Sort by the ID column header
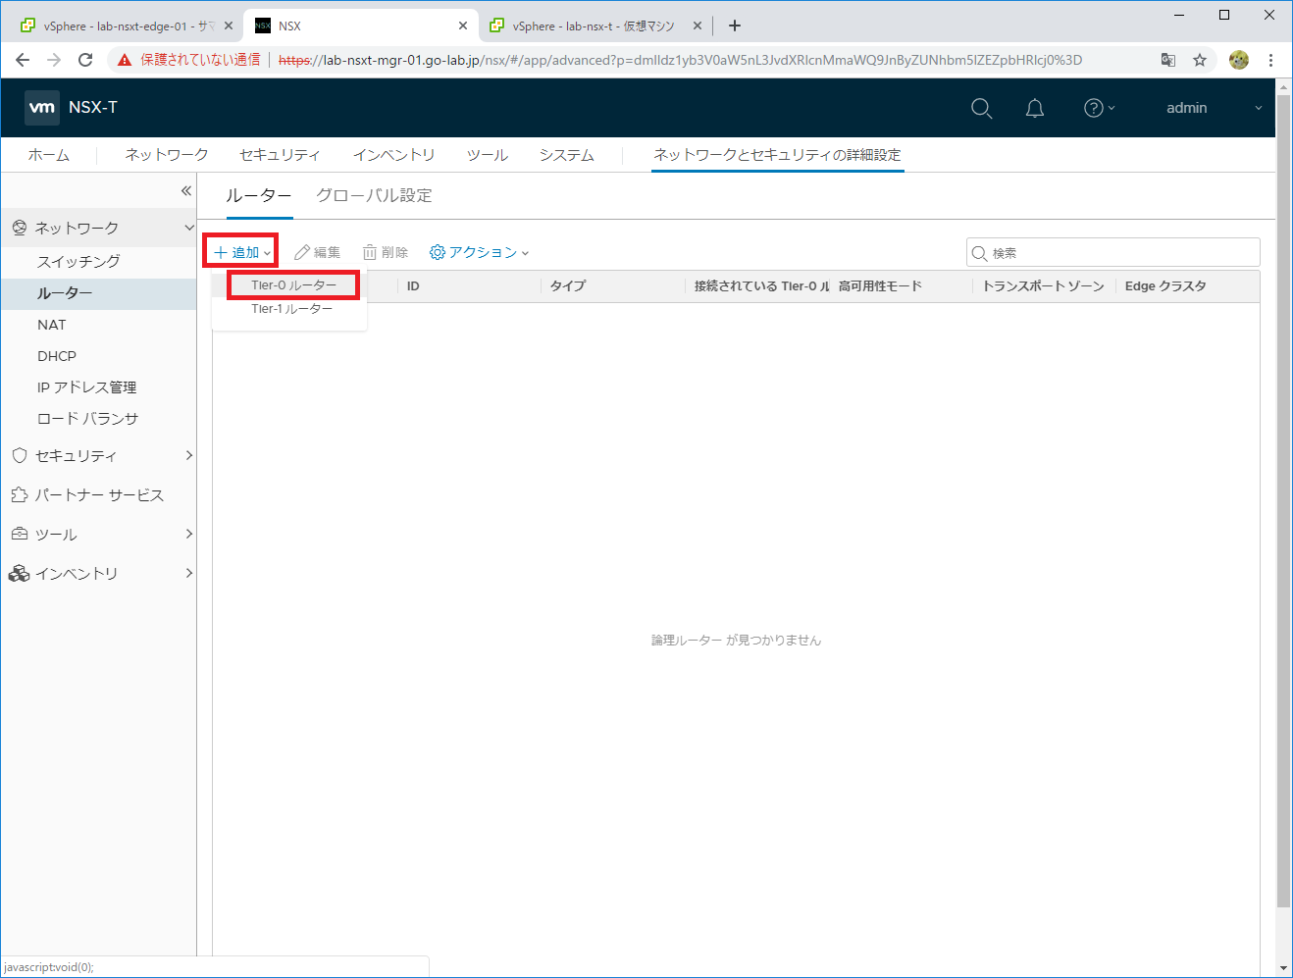 coord(413,286)
